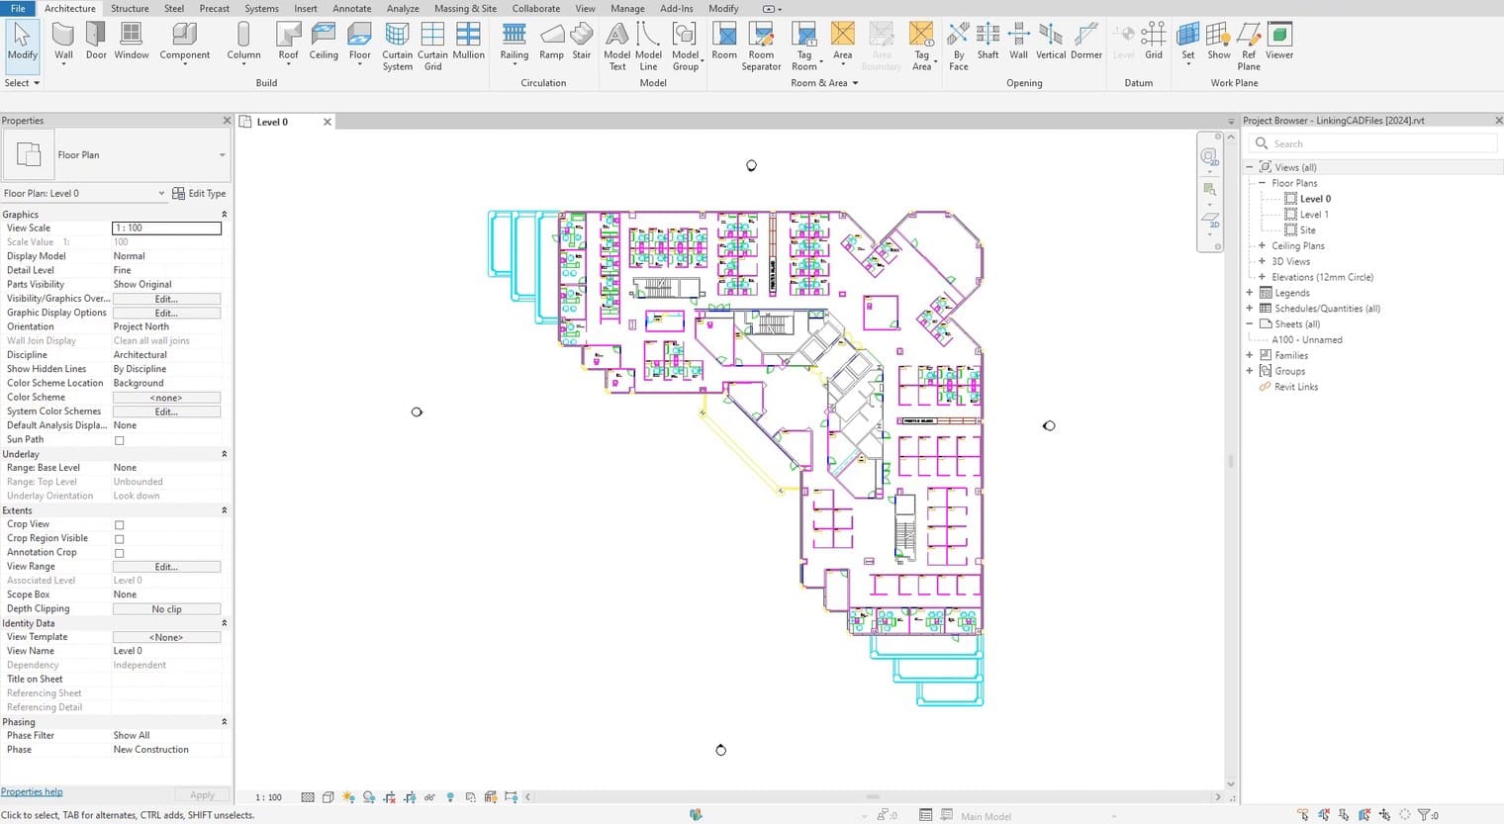
Task: Expand the 3D Views tree node
Action: click(1262, 262)
